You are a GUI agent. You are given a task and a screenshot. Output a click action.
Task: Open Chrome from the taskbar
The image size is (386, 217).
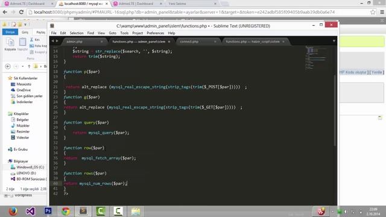[66, 211]
